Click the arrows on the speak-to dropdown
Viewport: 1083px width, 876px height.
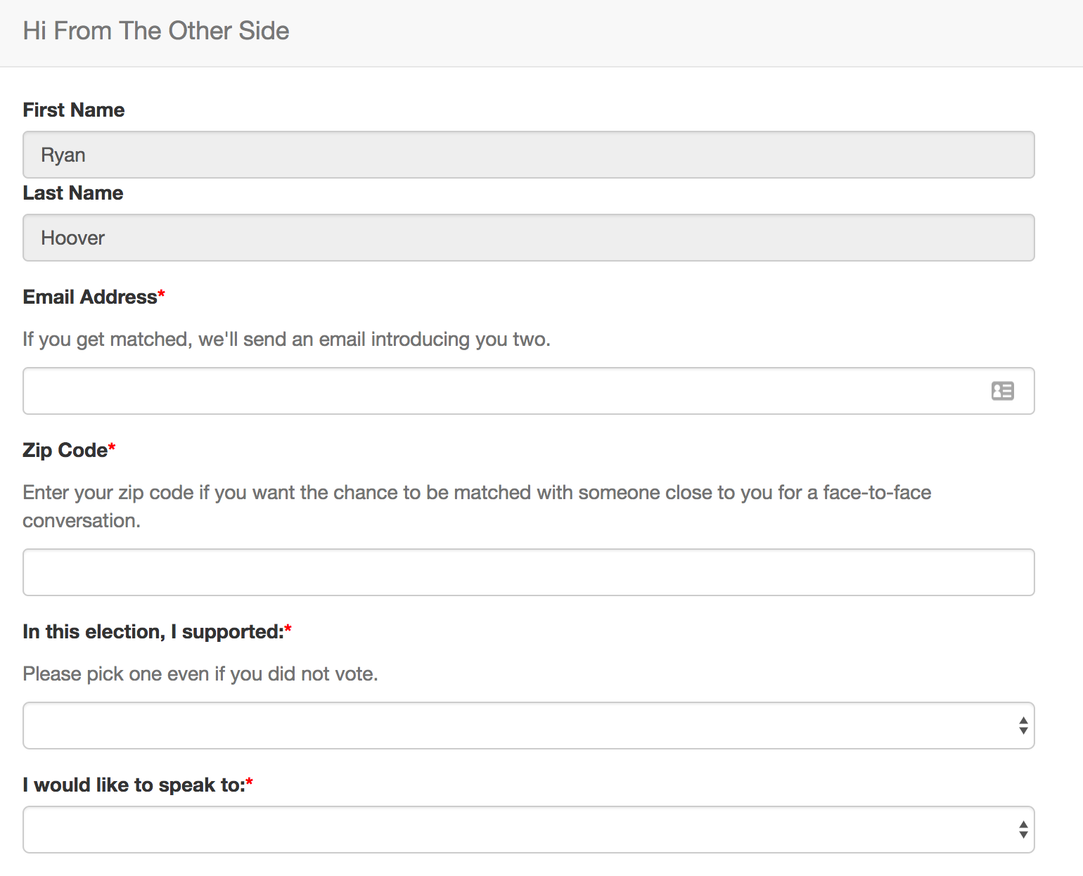[1023, 830]
